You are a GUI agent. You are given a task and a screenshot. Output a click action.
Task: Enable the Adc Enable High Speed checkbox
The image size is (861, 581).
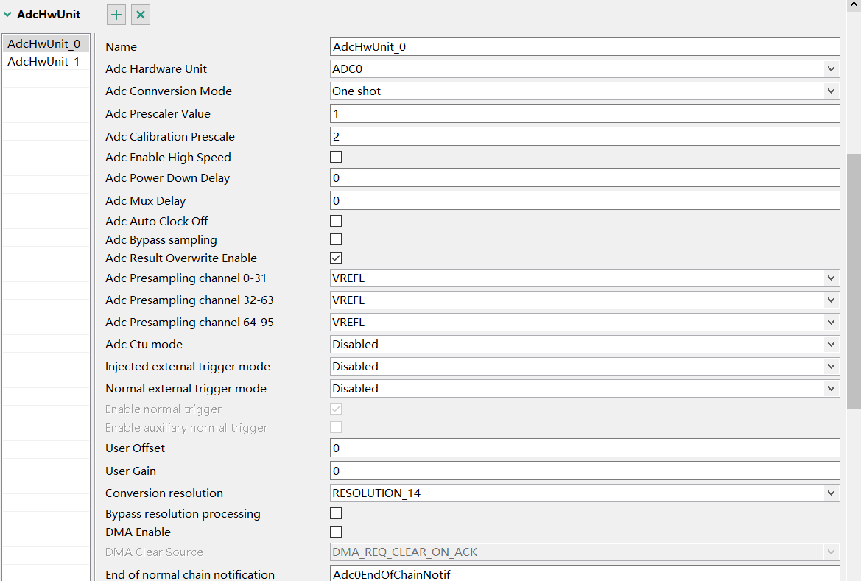pos(336,156)
